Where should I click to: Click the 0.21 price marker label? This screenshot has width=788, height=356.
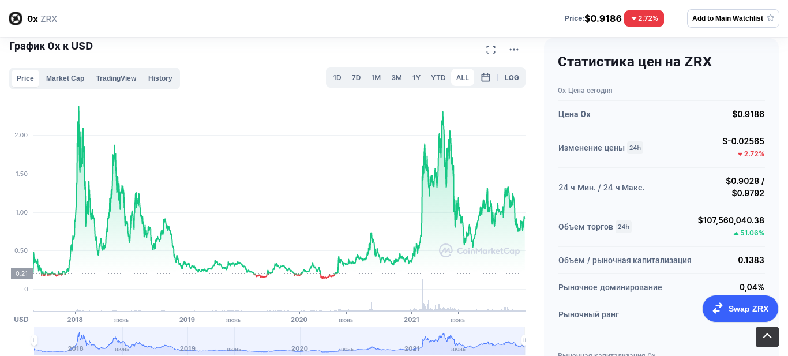coord(22,273)
